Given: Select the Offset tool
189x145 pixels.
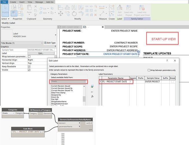Looking at the screenshot, I should 67,7.
